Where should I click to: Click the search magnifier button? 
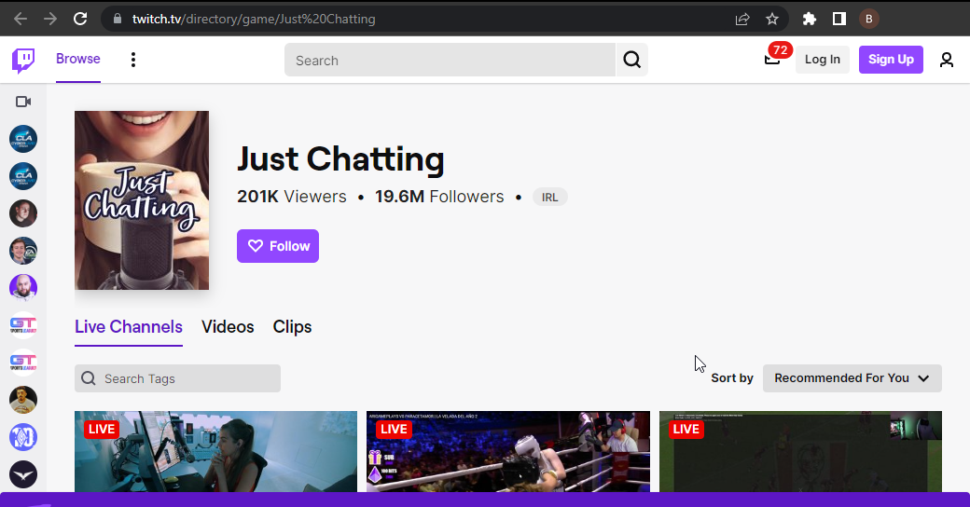[x=631, y=60]
